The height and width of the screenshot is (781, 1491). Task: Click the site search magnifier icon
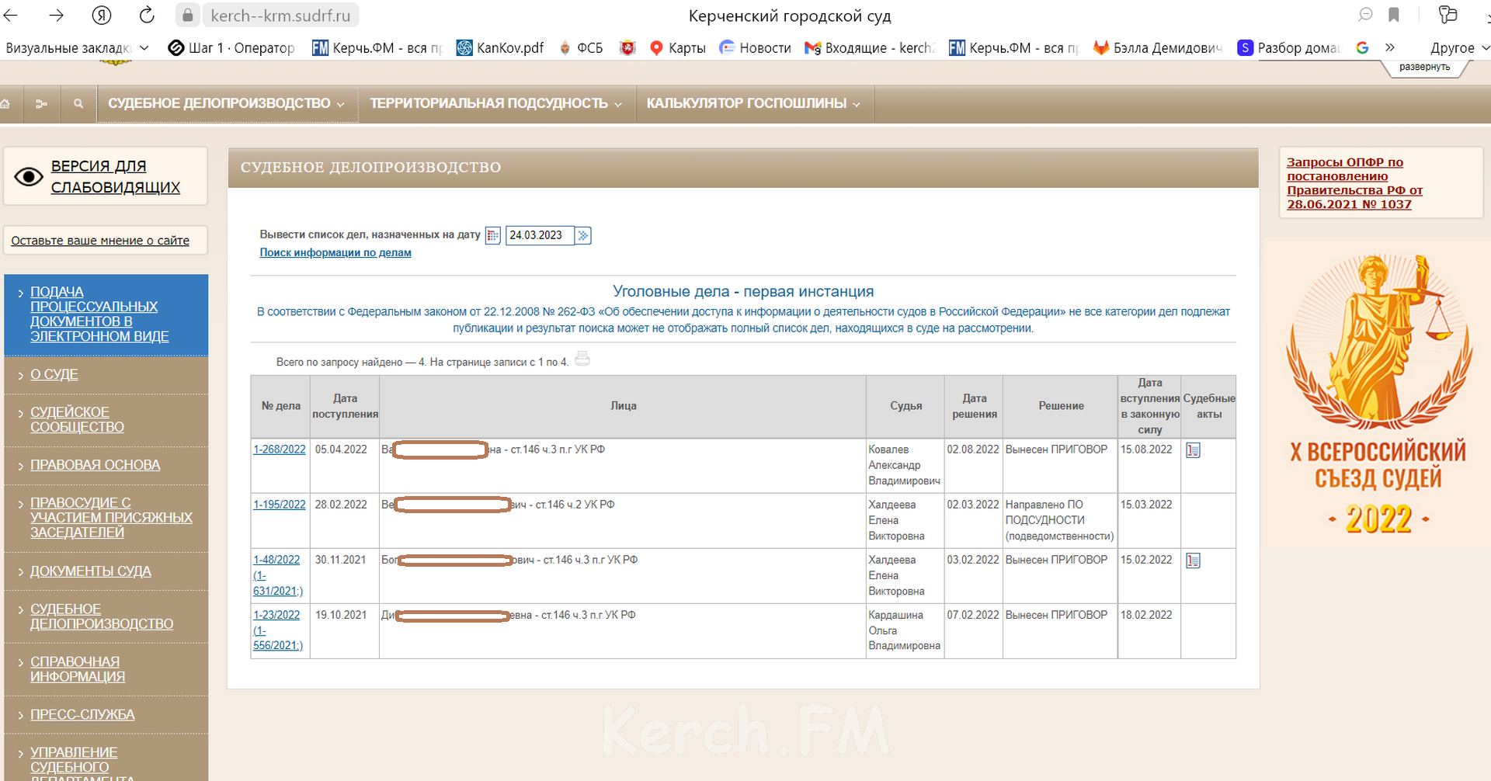(x=78, y=103)
